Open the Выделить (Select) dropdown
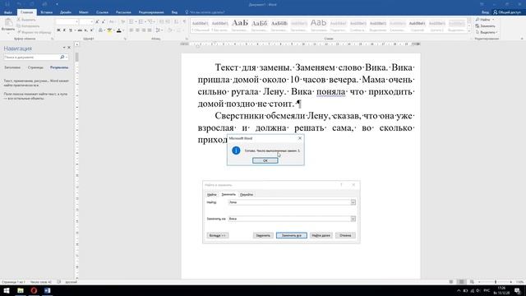 point(486,32)
